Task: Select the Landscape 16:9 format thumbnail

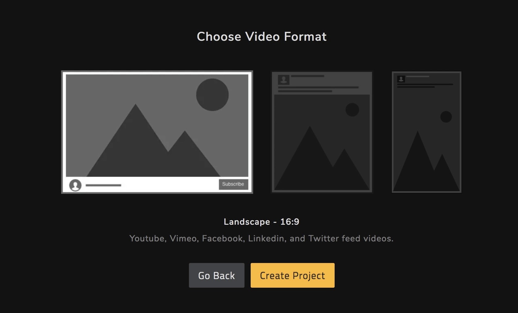Action: tap(157, 132)
